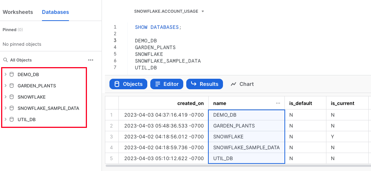This screenshot has height=171, width=371.
Task: Select result row number 5
Action: (112, 158)
